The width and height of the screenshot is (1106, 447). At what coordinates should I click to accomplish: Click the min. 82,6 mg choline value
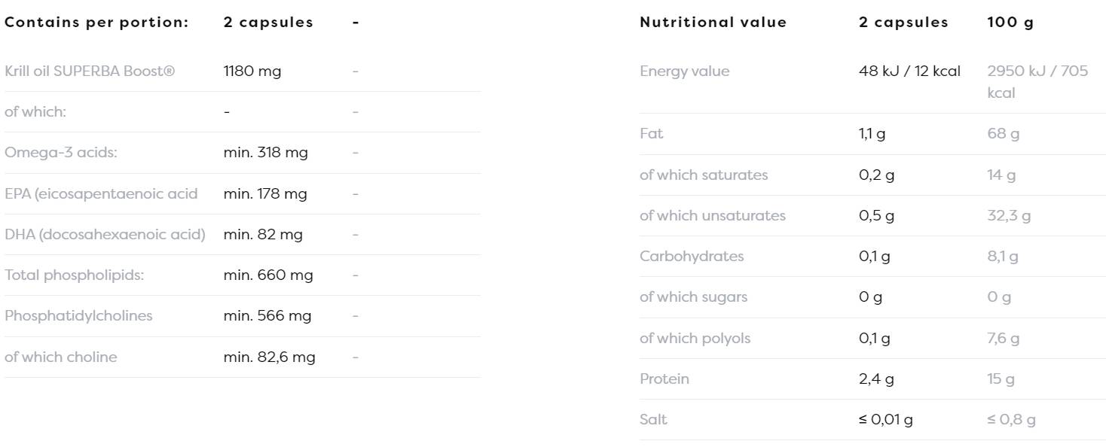point(270,357)
